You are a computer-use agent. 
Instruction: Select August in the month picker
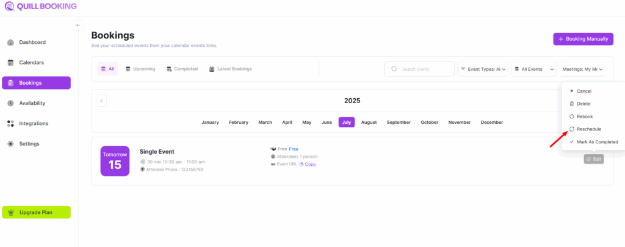[369, 122]
